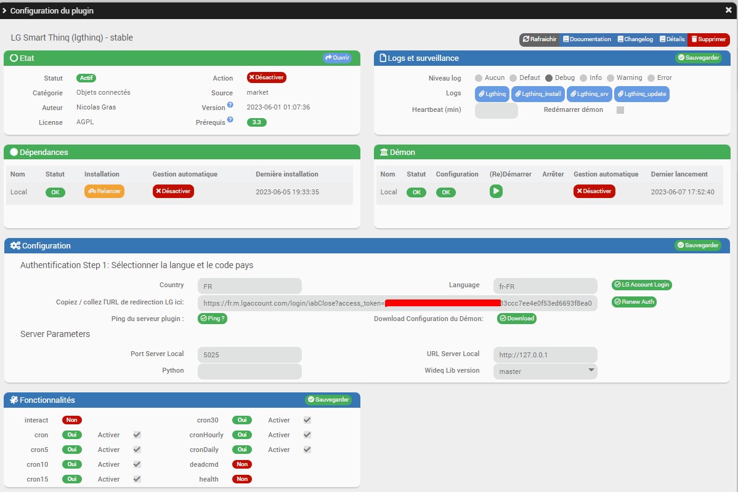Close the plugin configuration dialog
Viewport: 738px width, 492px height.
pos(728,10)
